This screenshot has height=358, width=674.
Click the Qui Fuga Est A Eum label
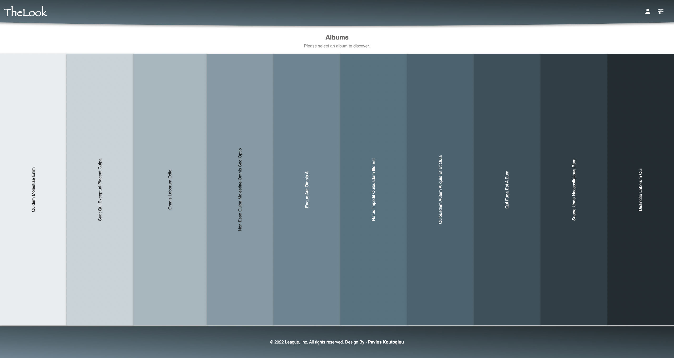(x=507, y=190)
